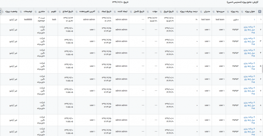Click the partially visible edge arrow tab
The width and height of the screenshot is (263, 136).
(1, 12)
